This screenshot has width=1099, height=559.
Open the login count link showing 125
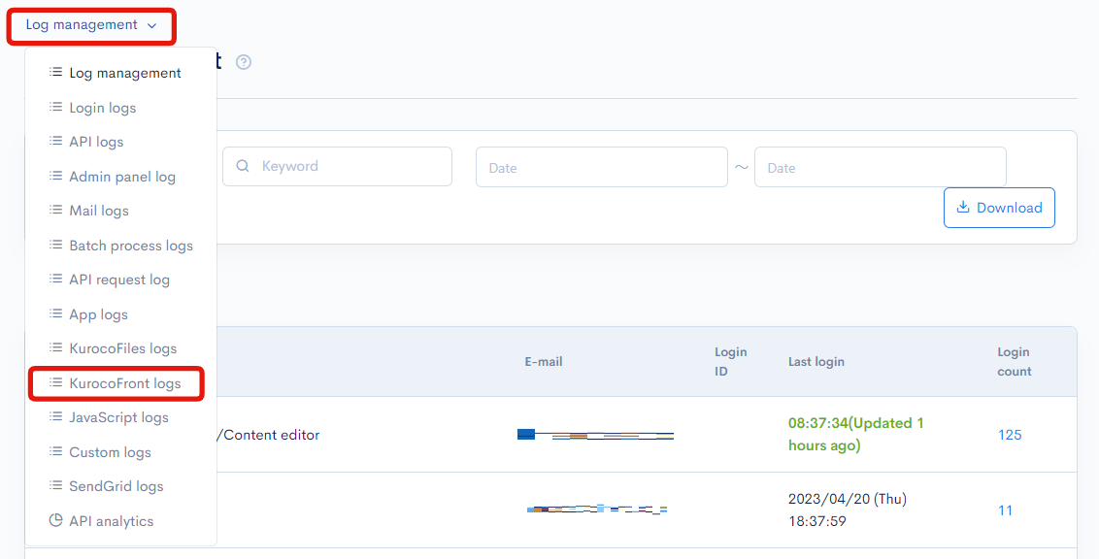[x=1010, y=435]
